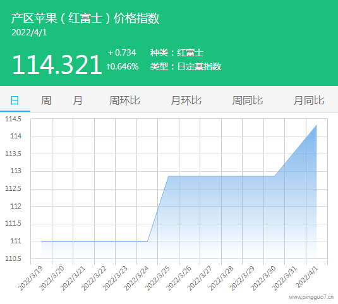This screenshot has width=338, height=304.
Task: Click the 2022/3/25 x-axis label
Action: (x=157, y=278)
